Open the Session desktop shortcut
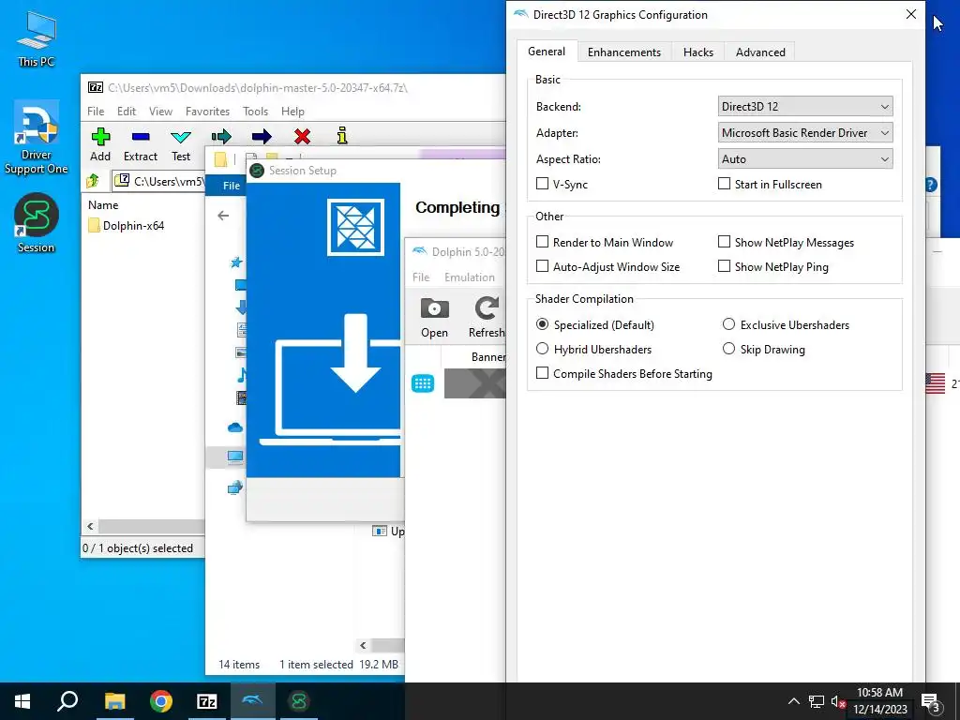Viewport: 960px width, 720px height. 37,223
